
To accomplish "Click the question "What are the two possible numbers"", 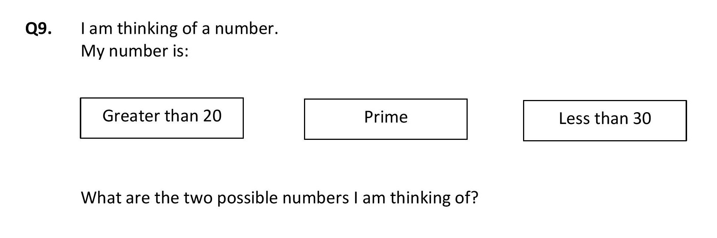I will tap(215, 198).
